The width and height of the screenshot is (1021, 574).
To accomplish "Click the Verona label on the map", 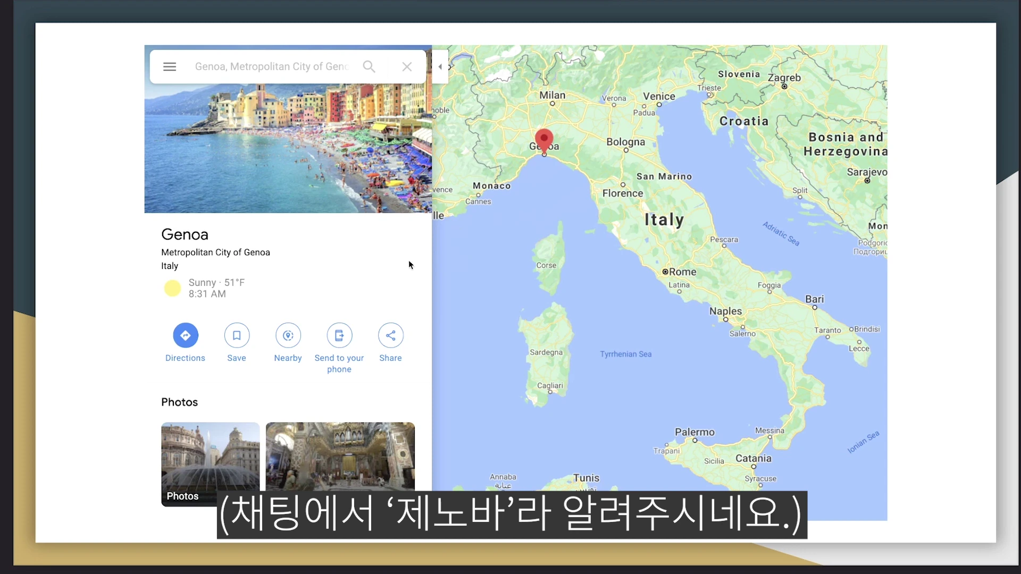I will [x=614, y=98].
